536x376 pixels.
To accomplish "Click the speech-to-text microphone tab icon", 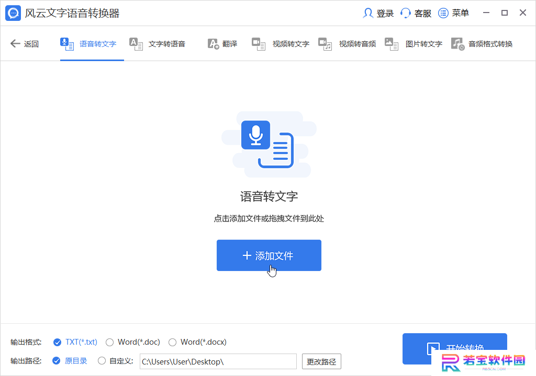I will click(66, 44).
